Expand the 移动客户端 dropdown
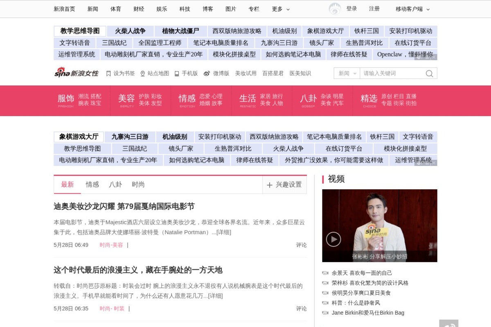This screenshot has height=327, width=491. click(413, 9)
